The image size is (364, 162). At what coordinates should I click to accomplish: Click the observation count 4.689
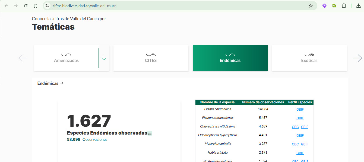point(263,126)
